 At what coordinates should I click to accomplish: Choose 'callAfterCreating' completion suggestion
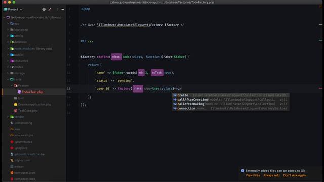pyautogui.click(x=230, y=100)
